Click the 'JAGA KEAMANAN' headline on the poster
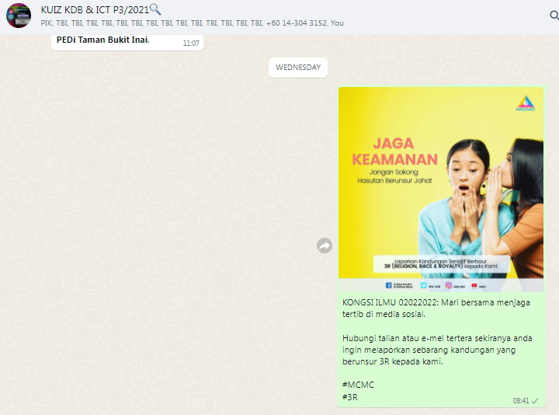Screen dimensions: 559x415 pos(404,152)
